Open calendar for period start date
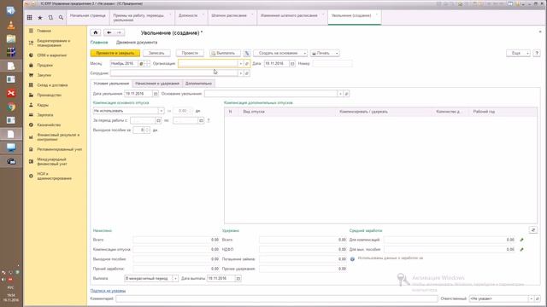The image size is (547, 307). [x=158, y=120]
